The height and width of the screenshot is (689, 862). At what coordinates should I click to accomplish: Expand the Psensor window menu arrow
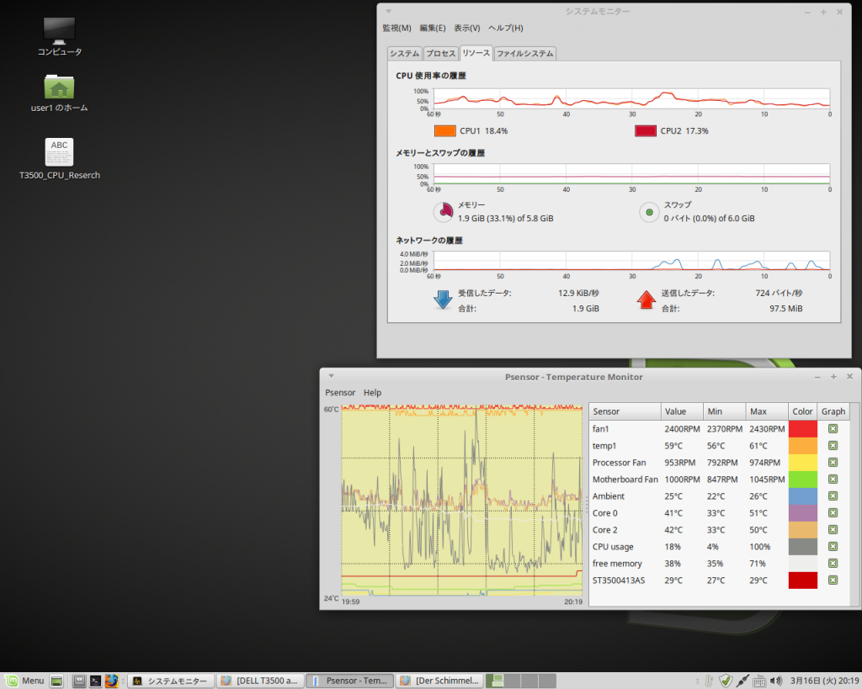click(x=332, y=376)
